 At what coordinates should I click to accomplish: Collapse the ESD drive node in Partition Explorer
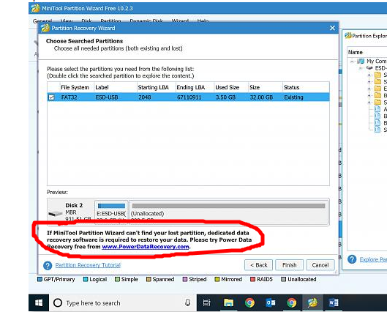coord(361,68)
